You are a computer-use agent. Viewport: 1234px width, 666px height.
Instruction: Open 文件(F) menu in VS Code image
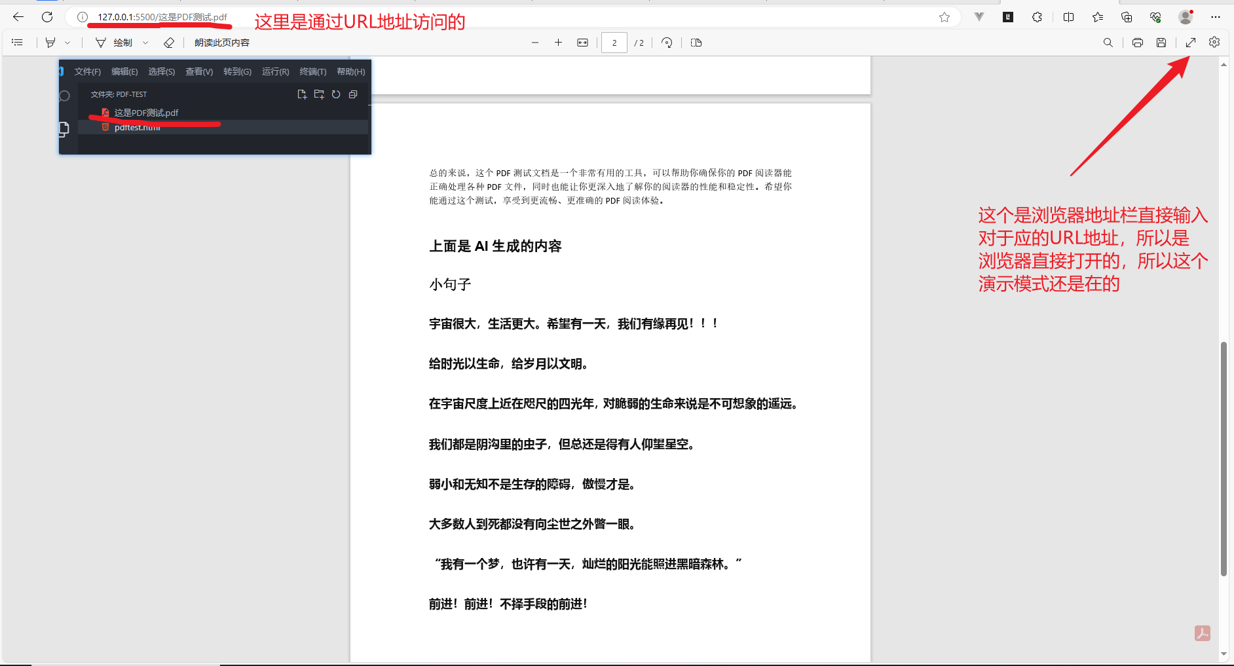coord(87,71)
